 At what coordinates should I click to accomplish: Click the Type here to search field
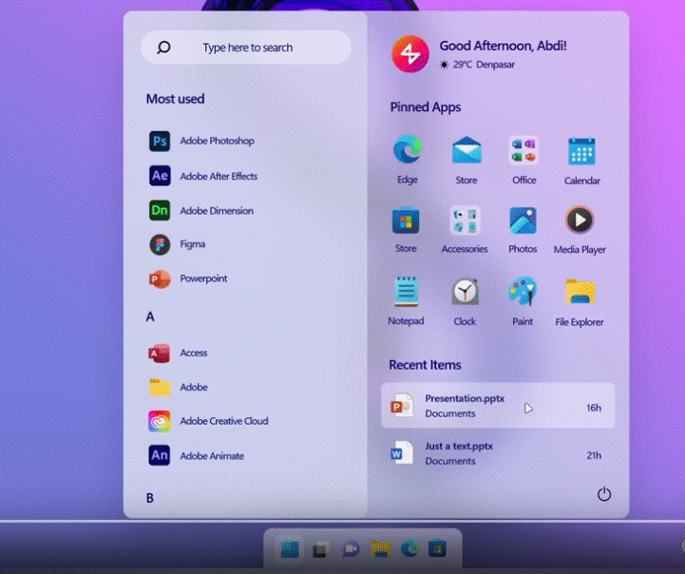tap(246, 48)
